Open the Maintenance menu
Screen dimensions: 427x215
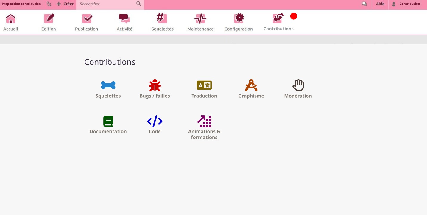[x=200, y=22]
